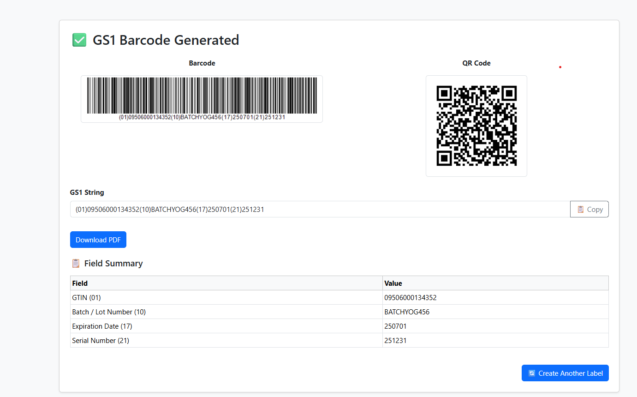The image size is (637, 397).
Task: Select the 'Batch / Lot Number (10)' cell
Action: click(x=226, y=312)
